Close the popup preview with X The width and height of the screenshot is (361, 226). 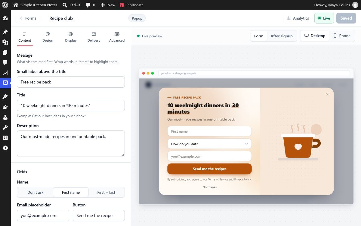tap(327, 94)
